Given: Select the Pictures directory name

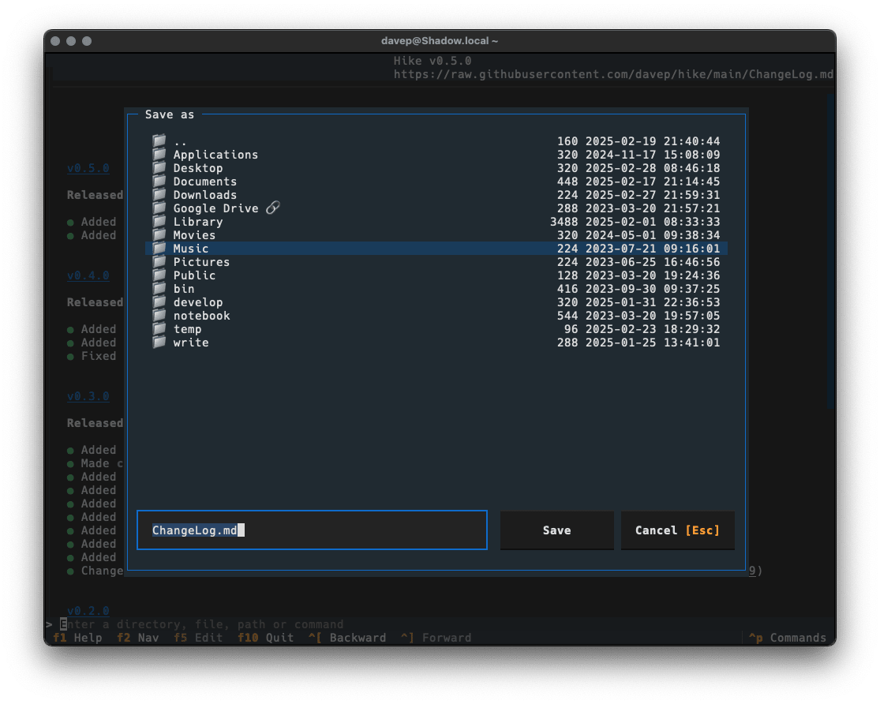Looking at the screenshot, I should click(x=201, y=262).
